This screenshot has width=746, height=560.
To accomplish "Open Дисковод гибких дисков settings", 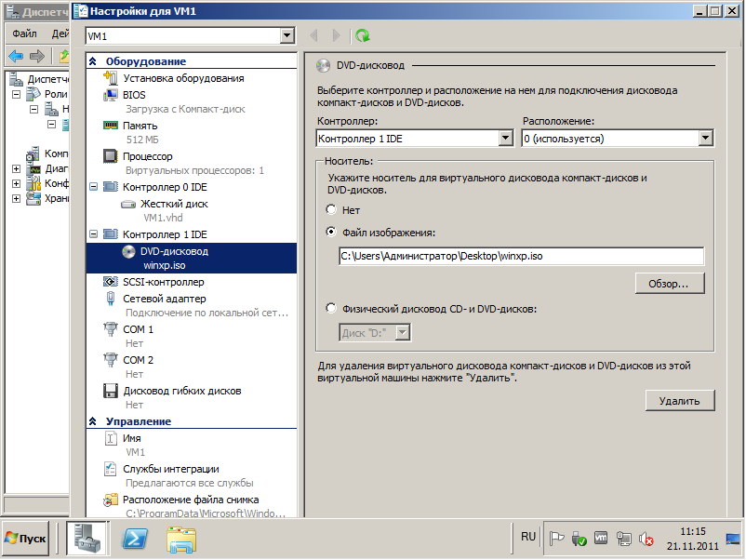I will click(x=181, y=391).
